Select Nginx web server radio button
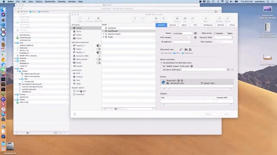The height and width of the screenshot is (155, 277). point(226,33)
